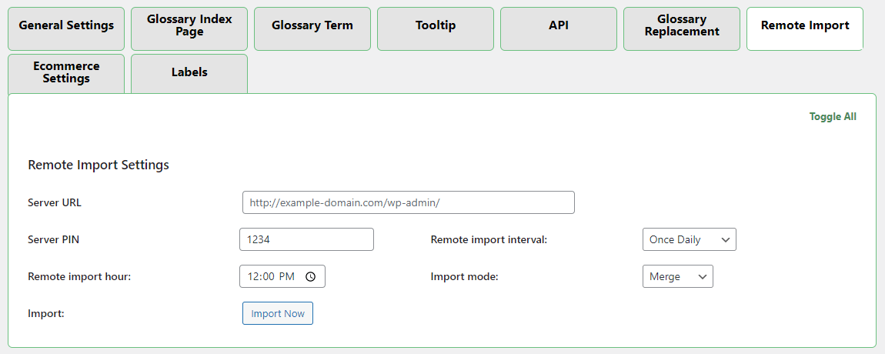The image size is (885, 354).
Task: Open the API settings tab
Action: pyautogui.click(x=559, y=25)
